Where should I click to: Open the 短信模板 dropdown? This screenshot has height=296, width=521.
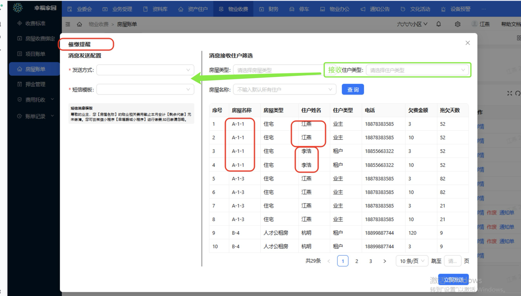tap(145, 89)
